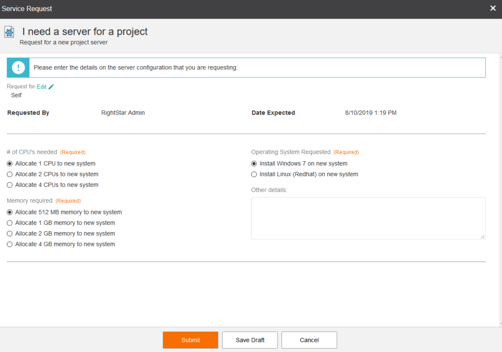Viewport: 502px width, 352px height.
Task: Select Allocate 4 GB memory option
Action: pyautogui.click(x=10, y=244)
